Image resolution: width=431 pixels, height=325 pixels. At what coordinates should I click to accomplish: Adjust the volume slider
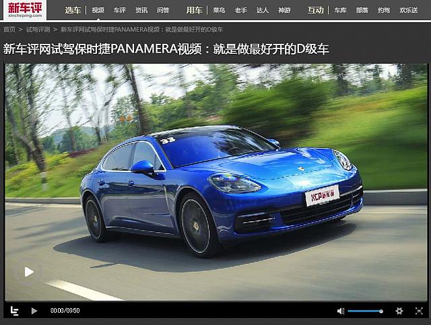(365, 311)
